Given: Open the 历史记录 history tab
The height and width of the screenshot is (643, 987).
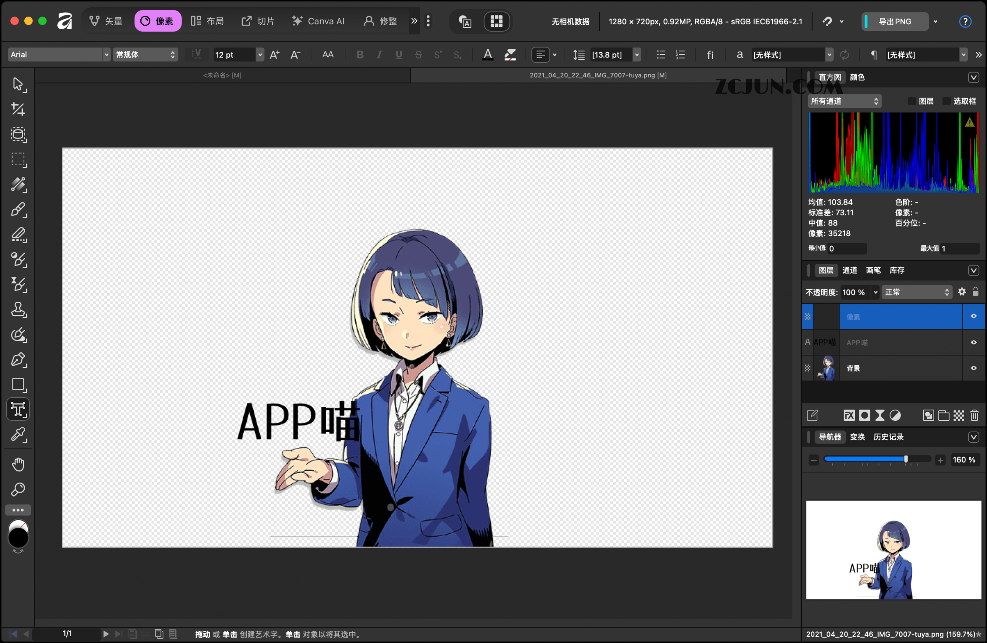Looking at the screenshot, I should [x=888, y=437].
